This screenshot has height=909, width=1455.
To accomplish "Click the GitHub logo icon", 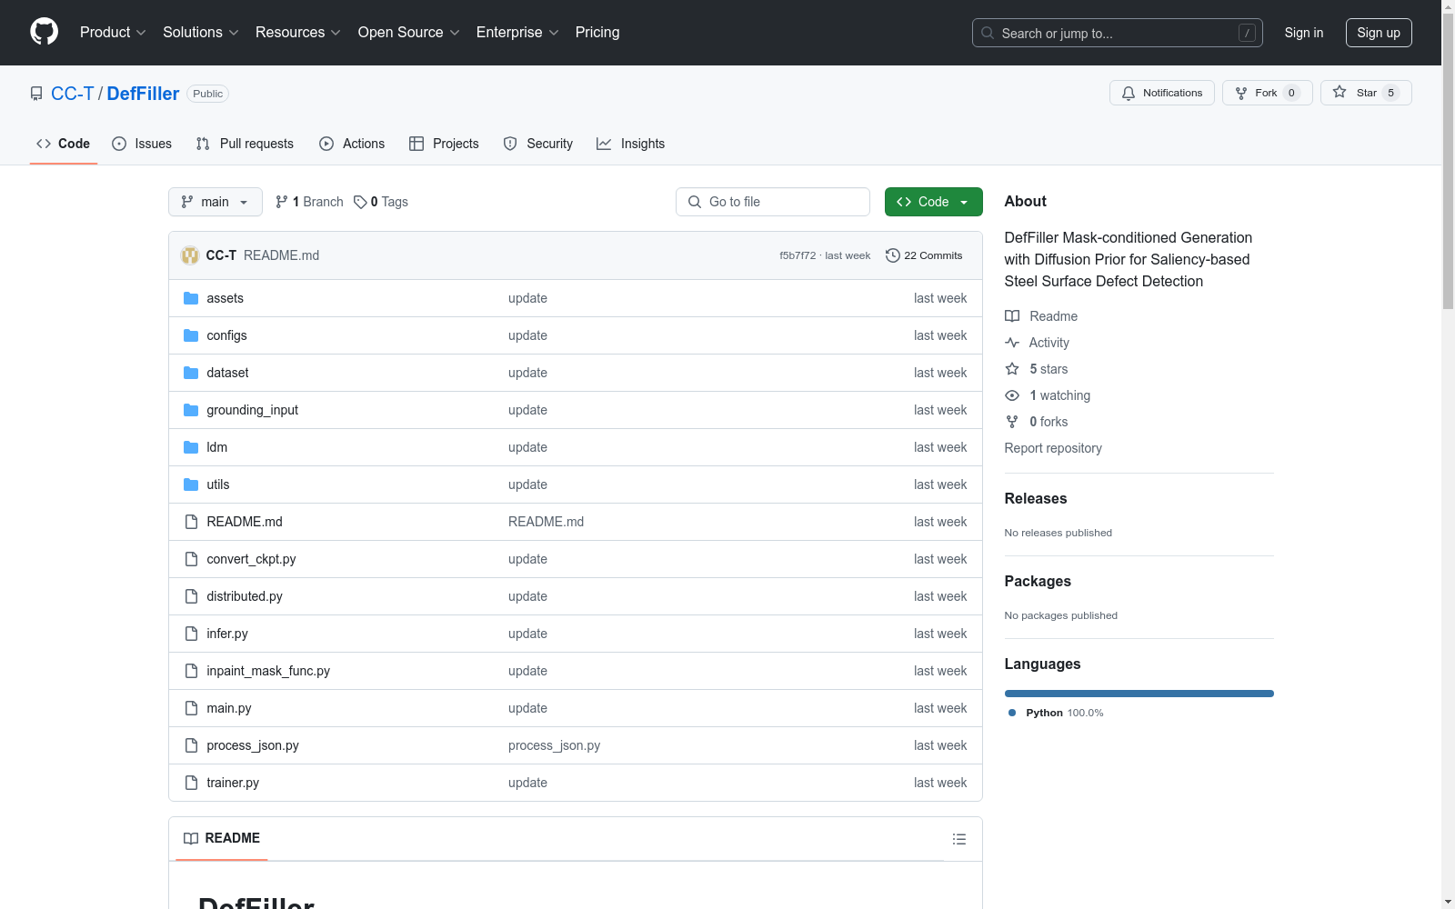I will click(44, 32).
